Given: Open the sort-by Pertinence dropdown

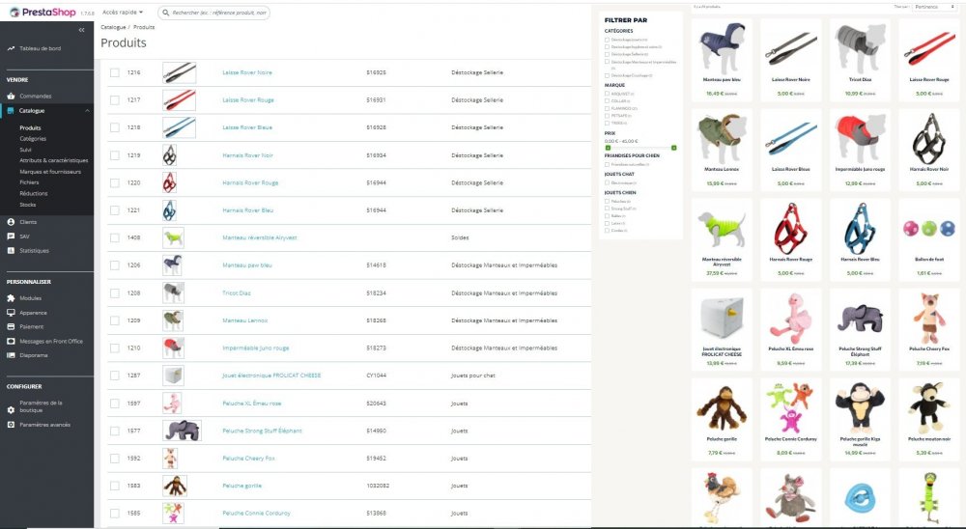Looking at the screenshot, I should point(934,7).
